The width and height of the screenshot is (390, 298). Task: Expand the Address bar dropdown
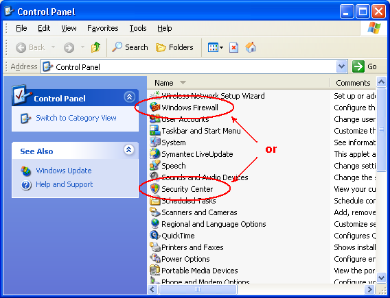[341, 66]
